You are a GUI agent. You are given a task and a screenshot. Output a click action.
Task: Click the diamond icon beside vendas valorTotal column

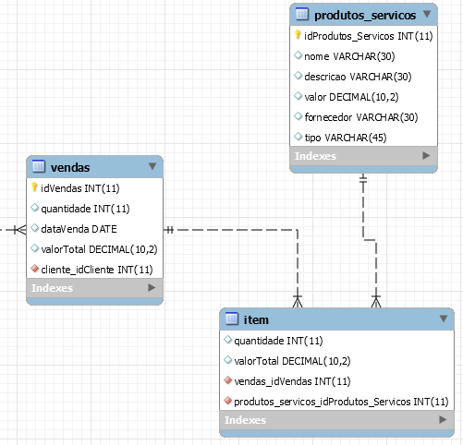[x=35, y=248]
